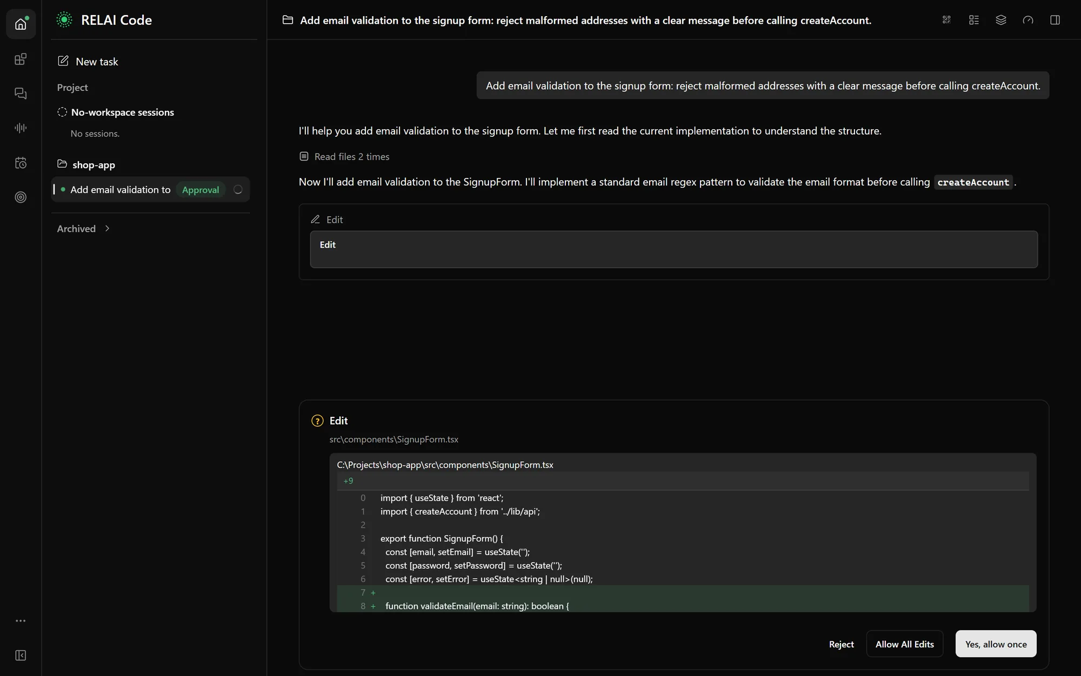Click the layers stack icon in header

1001,20
